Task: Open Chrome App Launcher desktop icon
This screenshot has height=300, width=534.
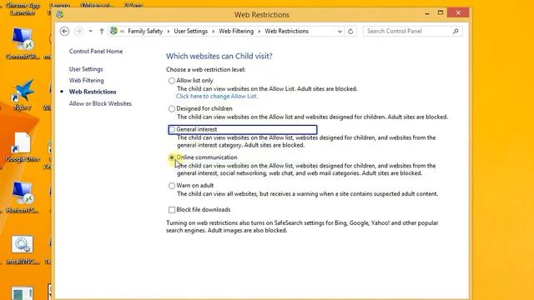Action: pyautogui.click(x=23, y=9)
